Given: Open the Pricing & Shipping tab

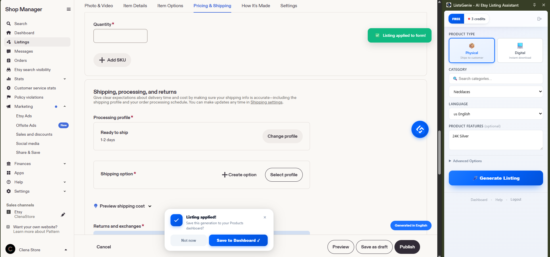Looking at the screenshot, I should coord(212,6).
